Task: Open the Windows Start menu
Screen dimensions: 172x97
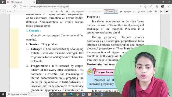Action: pyautogui.click(x=3, y=94)
